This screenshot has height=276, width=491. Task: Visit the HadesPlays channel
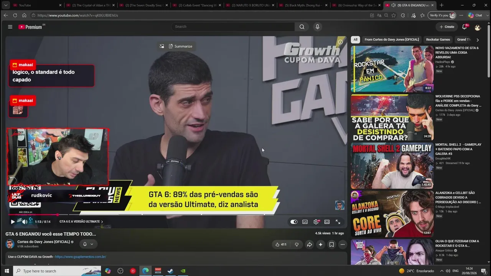[x=443, y=62]
